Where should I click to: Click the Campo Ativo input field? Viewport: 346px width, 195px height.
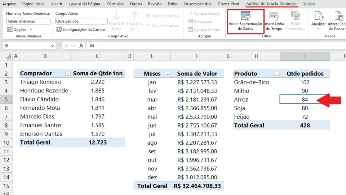(x=81, y=21)
